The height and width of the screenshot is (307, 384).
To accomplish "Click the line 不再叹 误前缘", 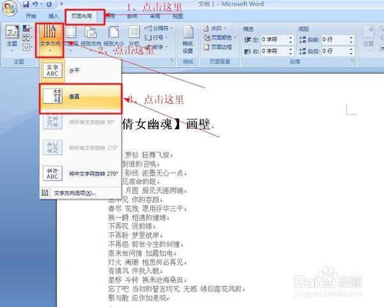I will (131, 226).
